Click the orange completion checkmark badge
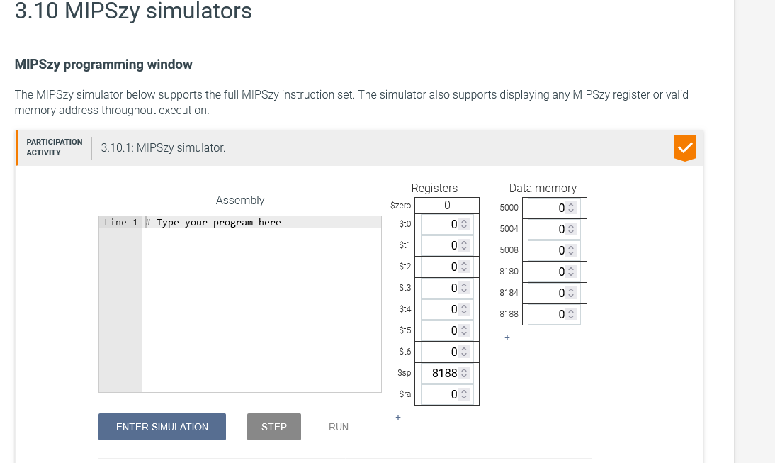The height and width of the screenshot is (463, 775). [684, 148]
